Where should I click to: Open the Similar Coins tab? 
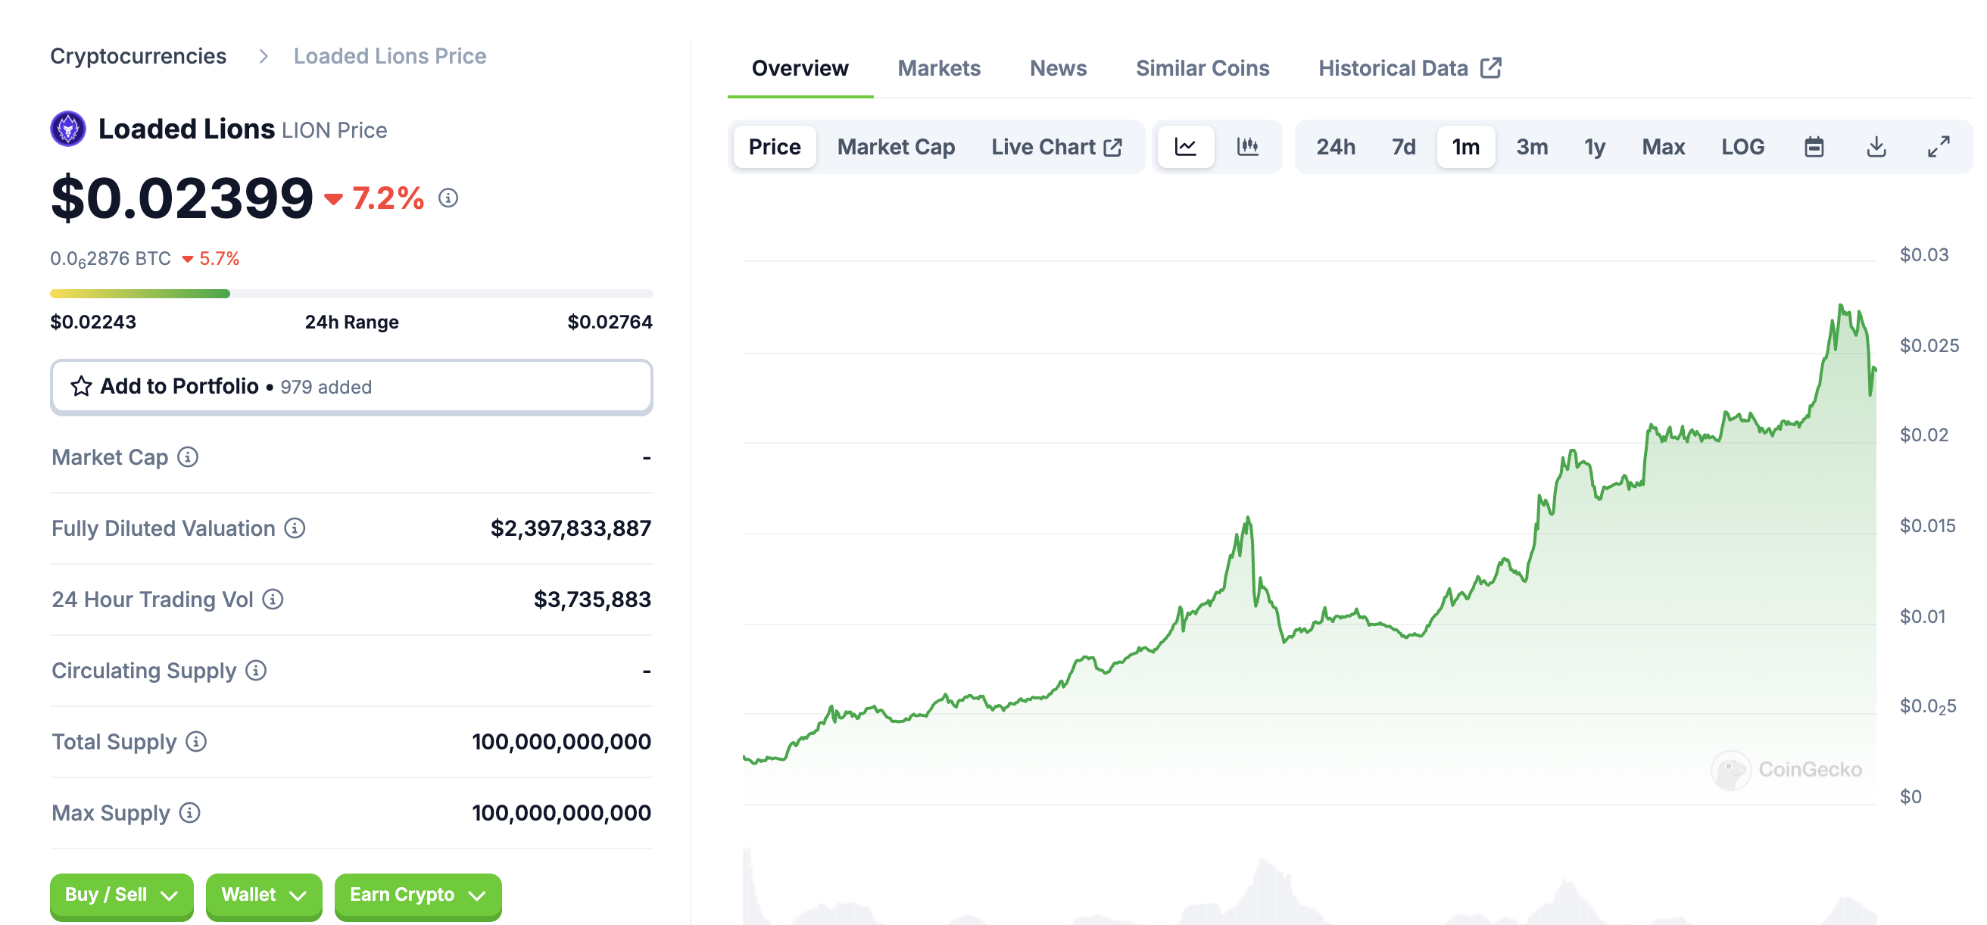(1202, 68)
